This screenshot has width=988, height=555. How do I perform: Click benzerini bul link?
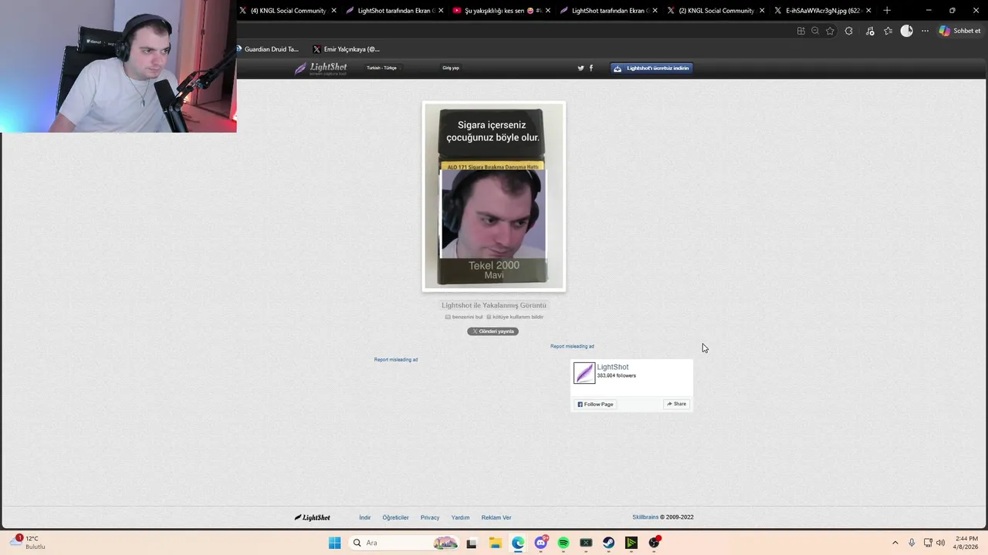point(464,317)
